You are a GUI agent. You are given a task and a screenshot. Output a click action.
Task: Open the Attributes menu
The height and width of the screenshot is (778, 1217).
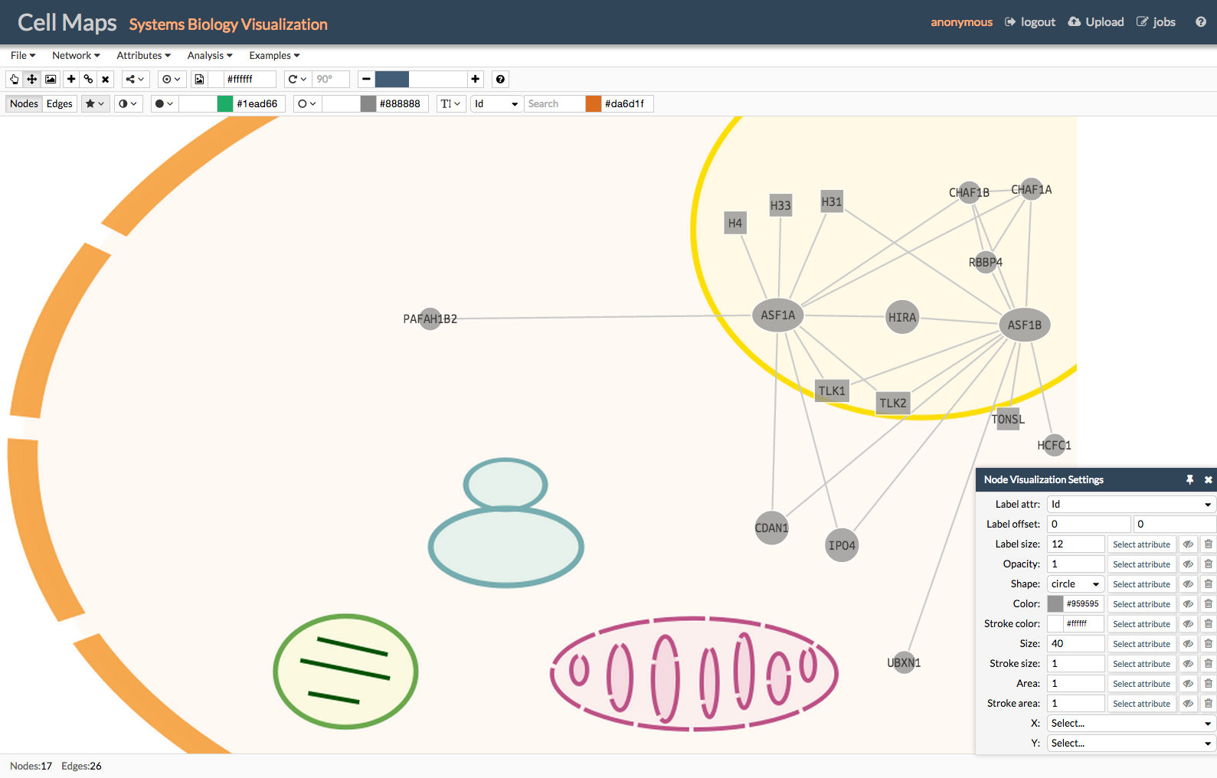143,55
